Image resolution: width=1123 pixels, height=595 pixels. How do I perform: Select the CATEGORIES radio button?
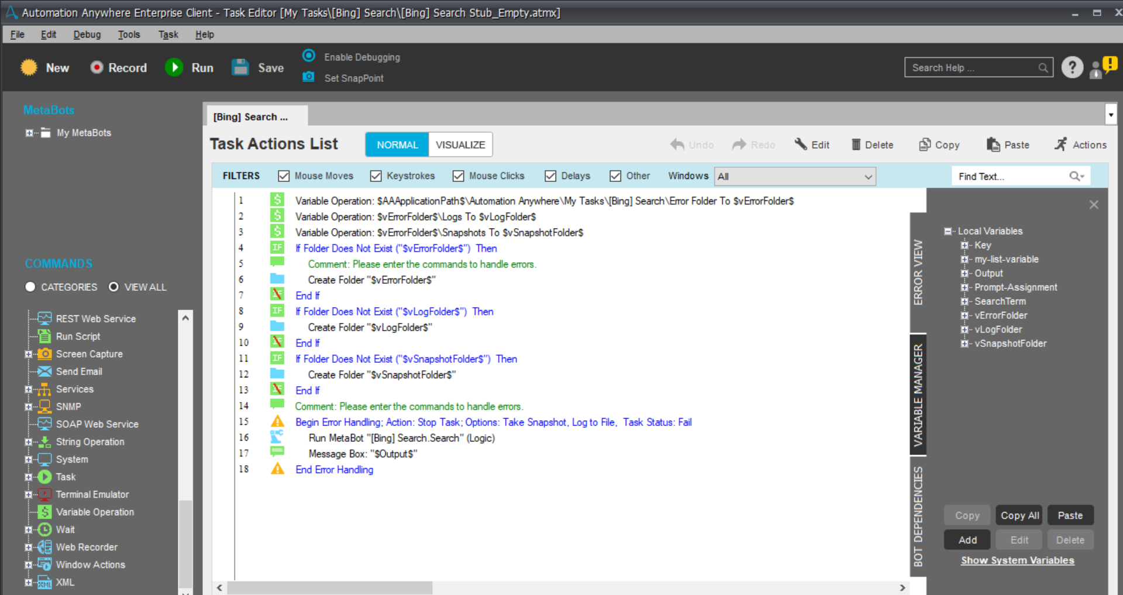click(30, 287)
